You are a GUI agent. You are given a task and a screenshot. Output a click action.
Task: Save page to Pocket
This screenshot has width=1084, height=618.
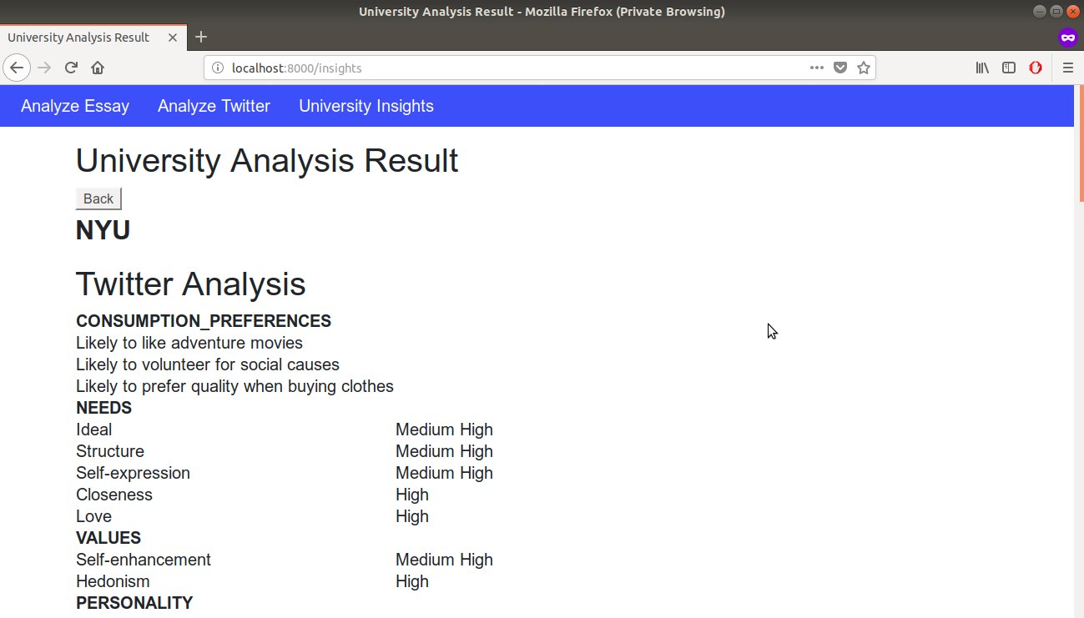[x=841, y=68]
